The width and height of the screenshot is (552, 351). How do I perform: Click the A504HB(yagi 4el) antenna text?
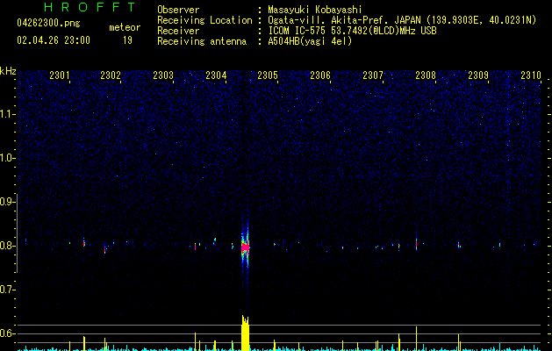pos(310,41)
